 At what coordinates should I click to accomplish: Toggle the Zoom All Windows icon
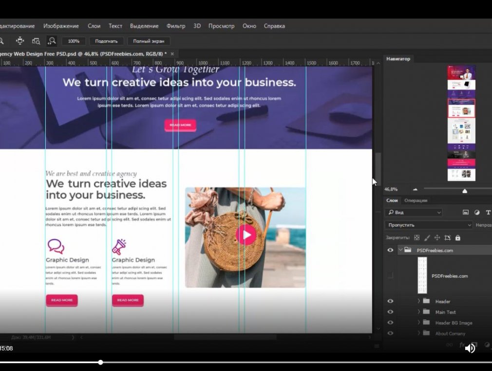[36, 41]
